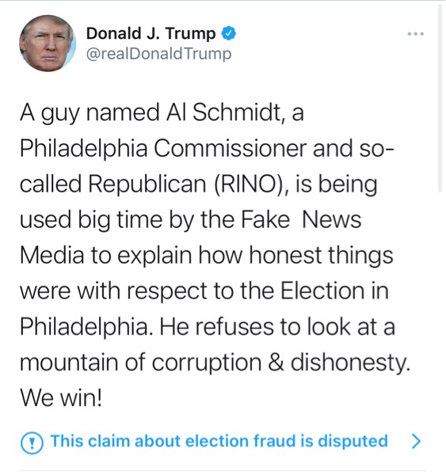Screen dimensions: 446x475
Task: Click the ampersand before "dishonesty"
Action: pos(276,363)
